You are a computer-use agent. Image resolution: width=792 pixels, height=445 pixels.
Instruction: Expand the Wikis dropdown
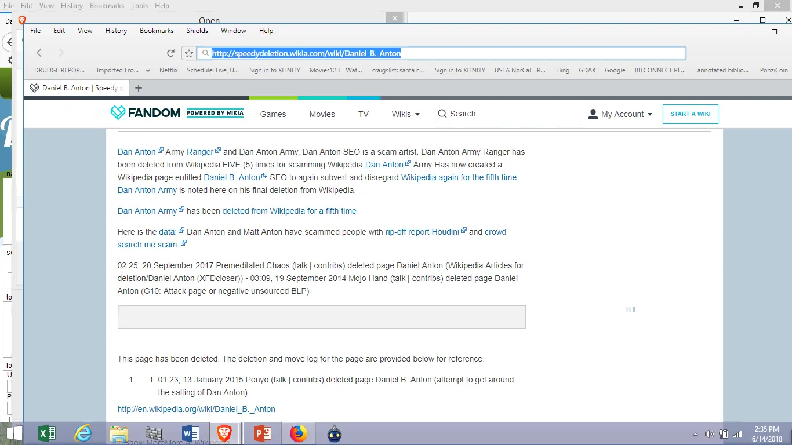coord(405,114)
